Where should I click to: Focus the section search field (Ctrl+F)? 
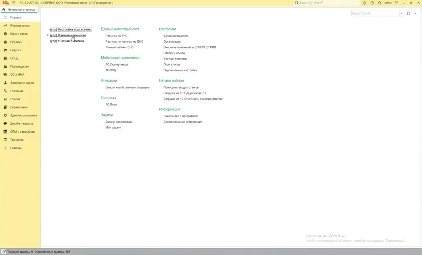pyautogui.click(x=375, y=13)
